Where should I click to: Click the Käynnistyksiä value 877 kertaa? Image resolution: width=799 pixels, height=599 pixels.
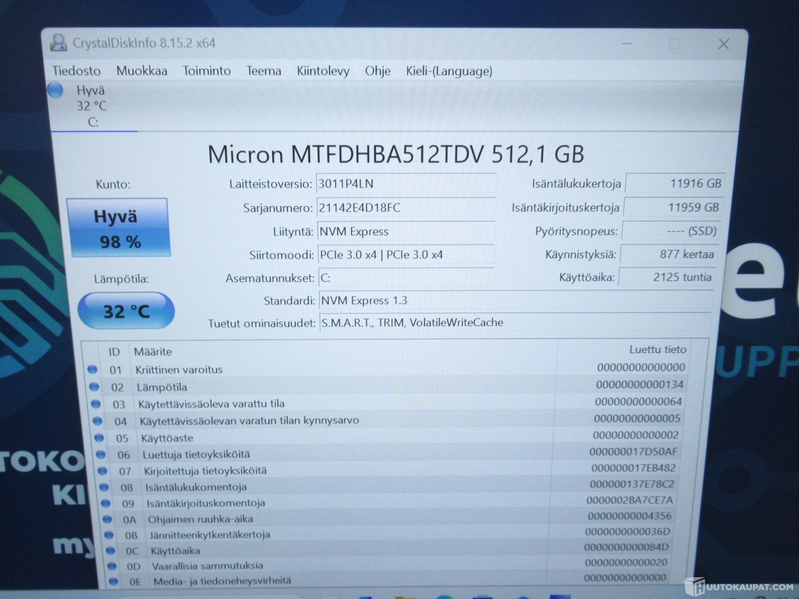pos(669,254)
